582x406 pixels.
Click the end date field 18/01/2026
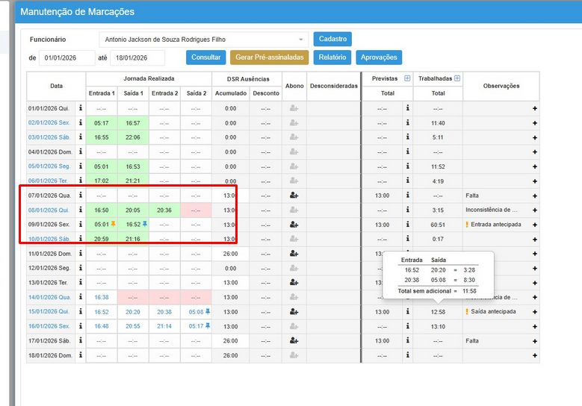(x=137, y=57)
